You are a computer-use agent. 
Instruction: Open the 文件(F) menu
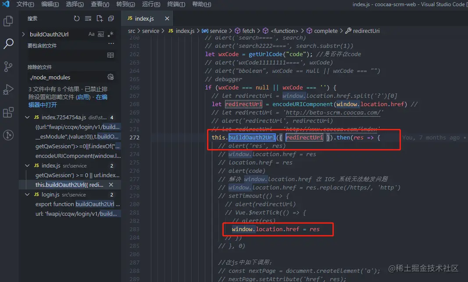click(x=25, y=4)
